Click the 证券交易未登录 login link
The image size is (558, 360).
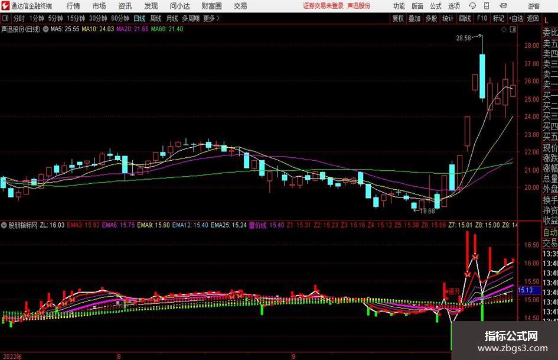[x=324, y=6]
